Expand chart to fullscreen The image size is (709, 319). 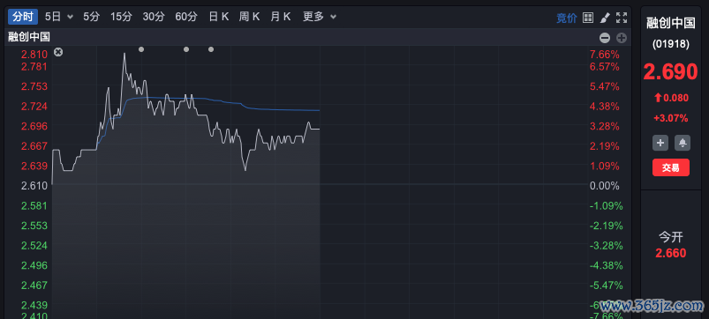(622, 18)
